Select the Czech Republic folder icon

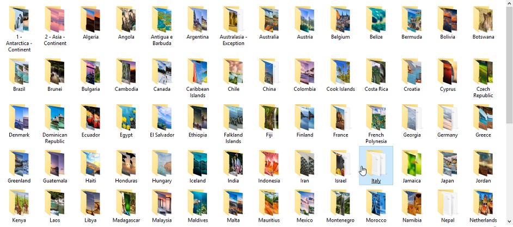483,72
